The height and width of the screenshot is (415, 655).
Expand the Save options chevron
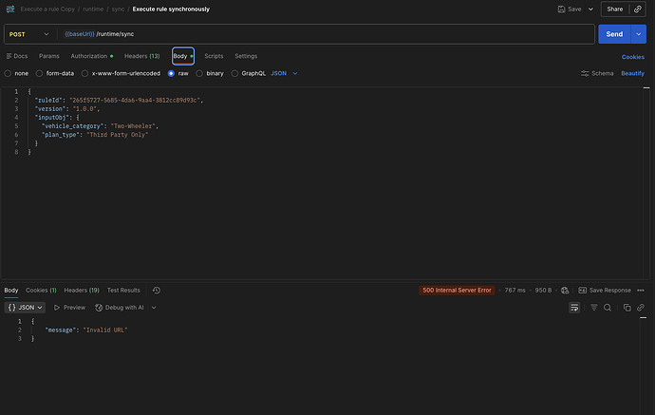[x=590, y=9]
